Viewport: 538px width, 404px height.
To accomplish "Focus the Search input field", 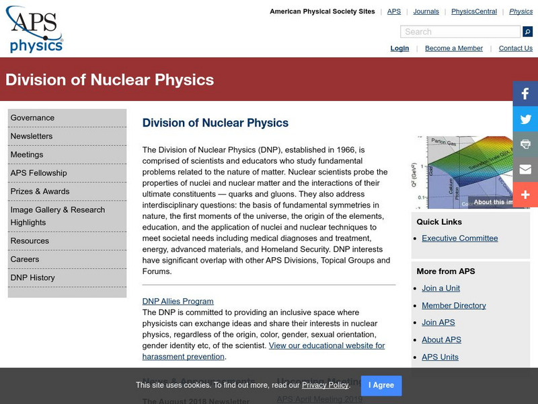I will tap(460, 32).
